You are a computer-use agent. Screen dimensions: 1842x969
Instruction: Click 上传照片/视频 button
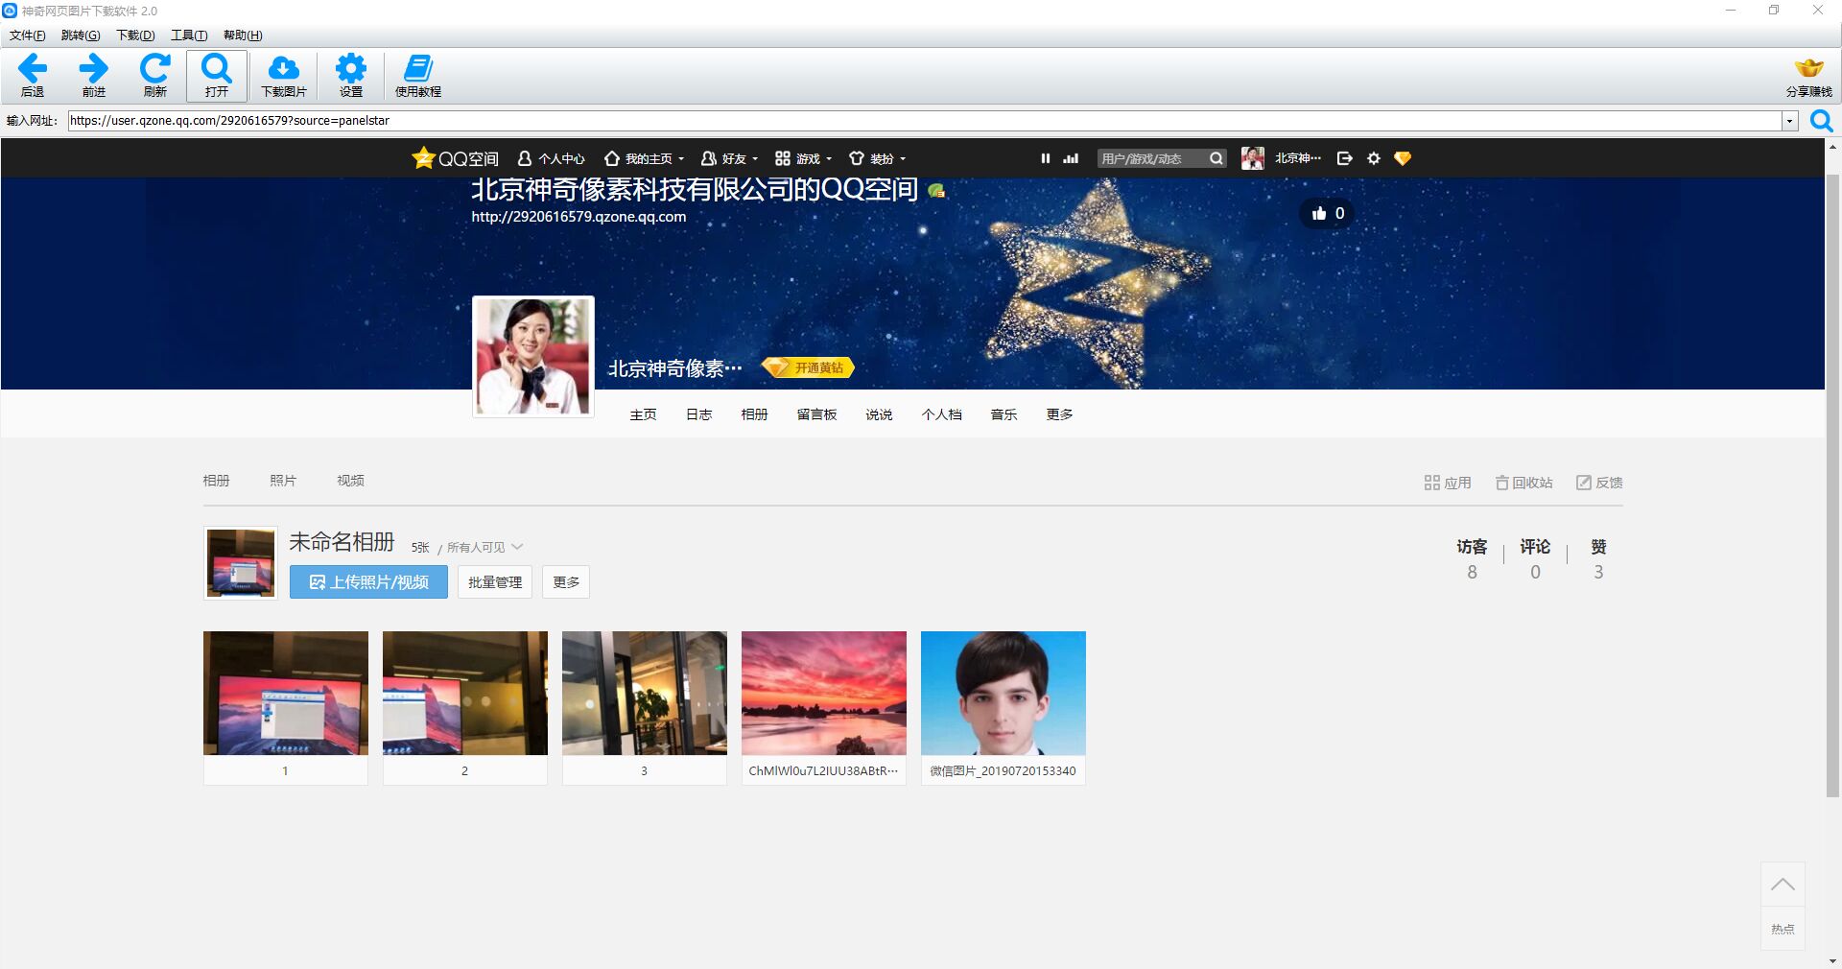pyautogui.click(x=368, y=581)
